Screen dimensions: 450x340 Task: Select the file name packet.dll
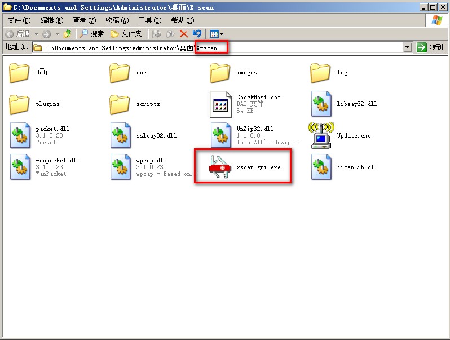coord(52,129)
